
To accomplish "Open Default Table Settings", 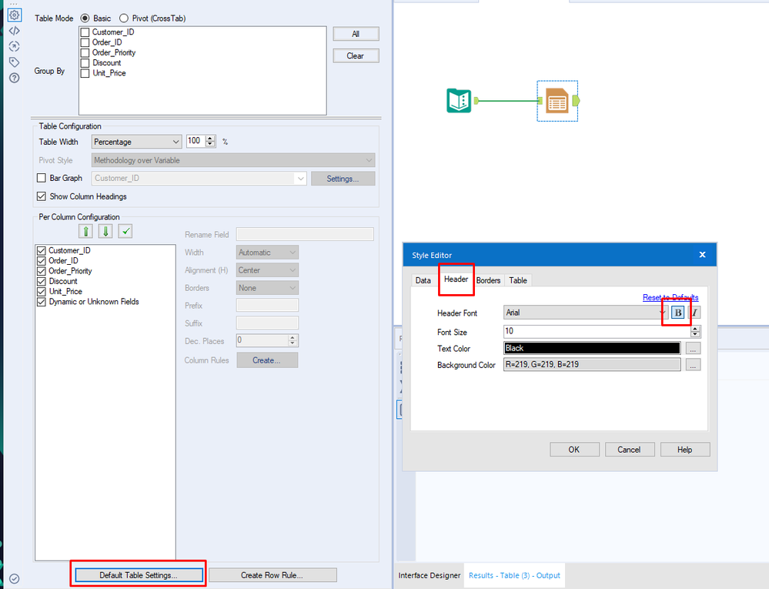I will pos(139,575).
